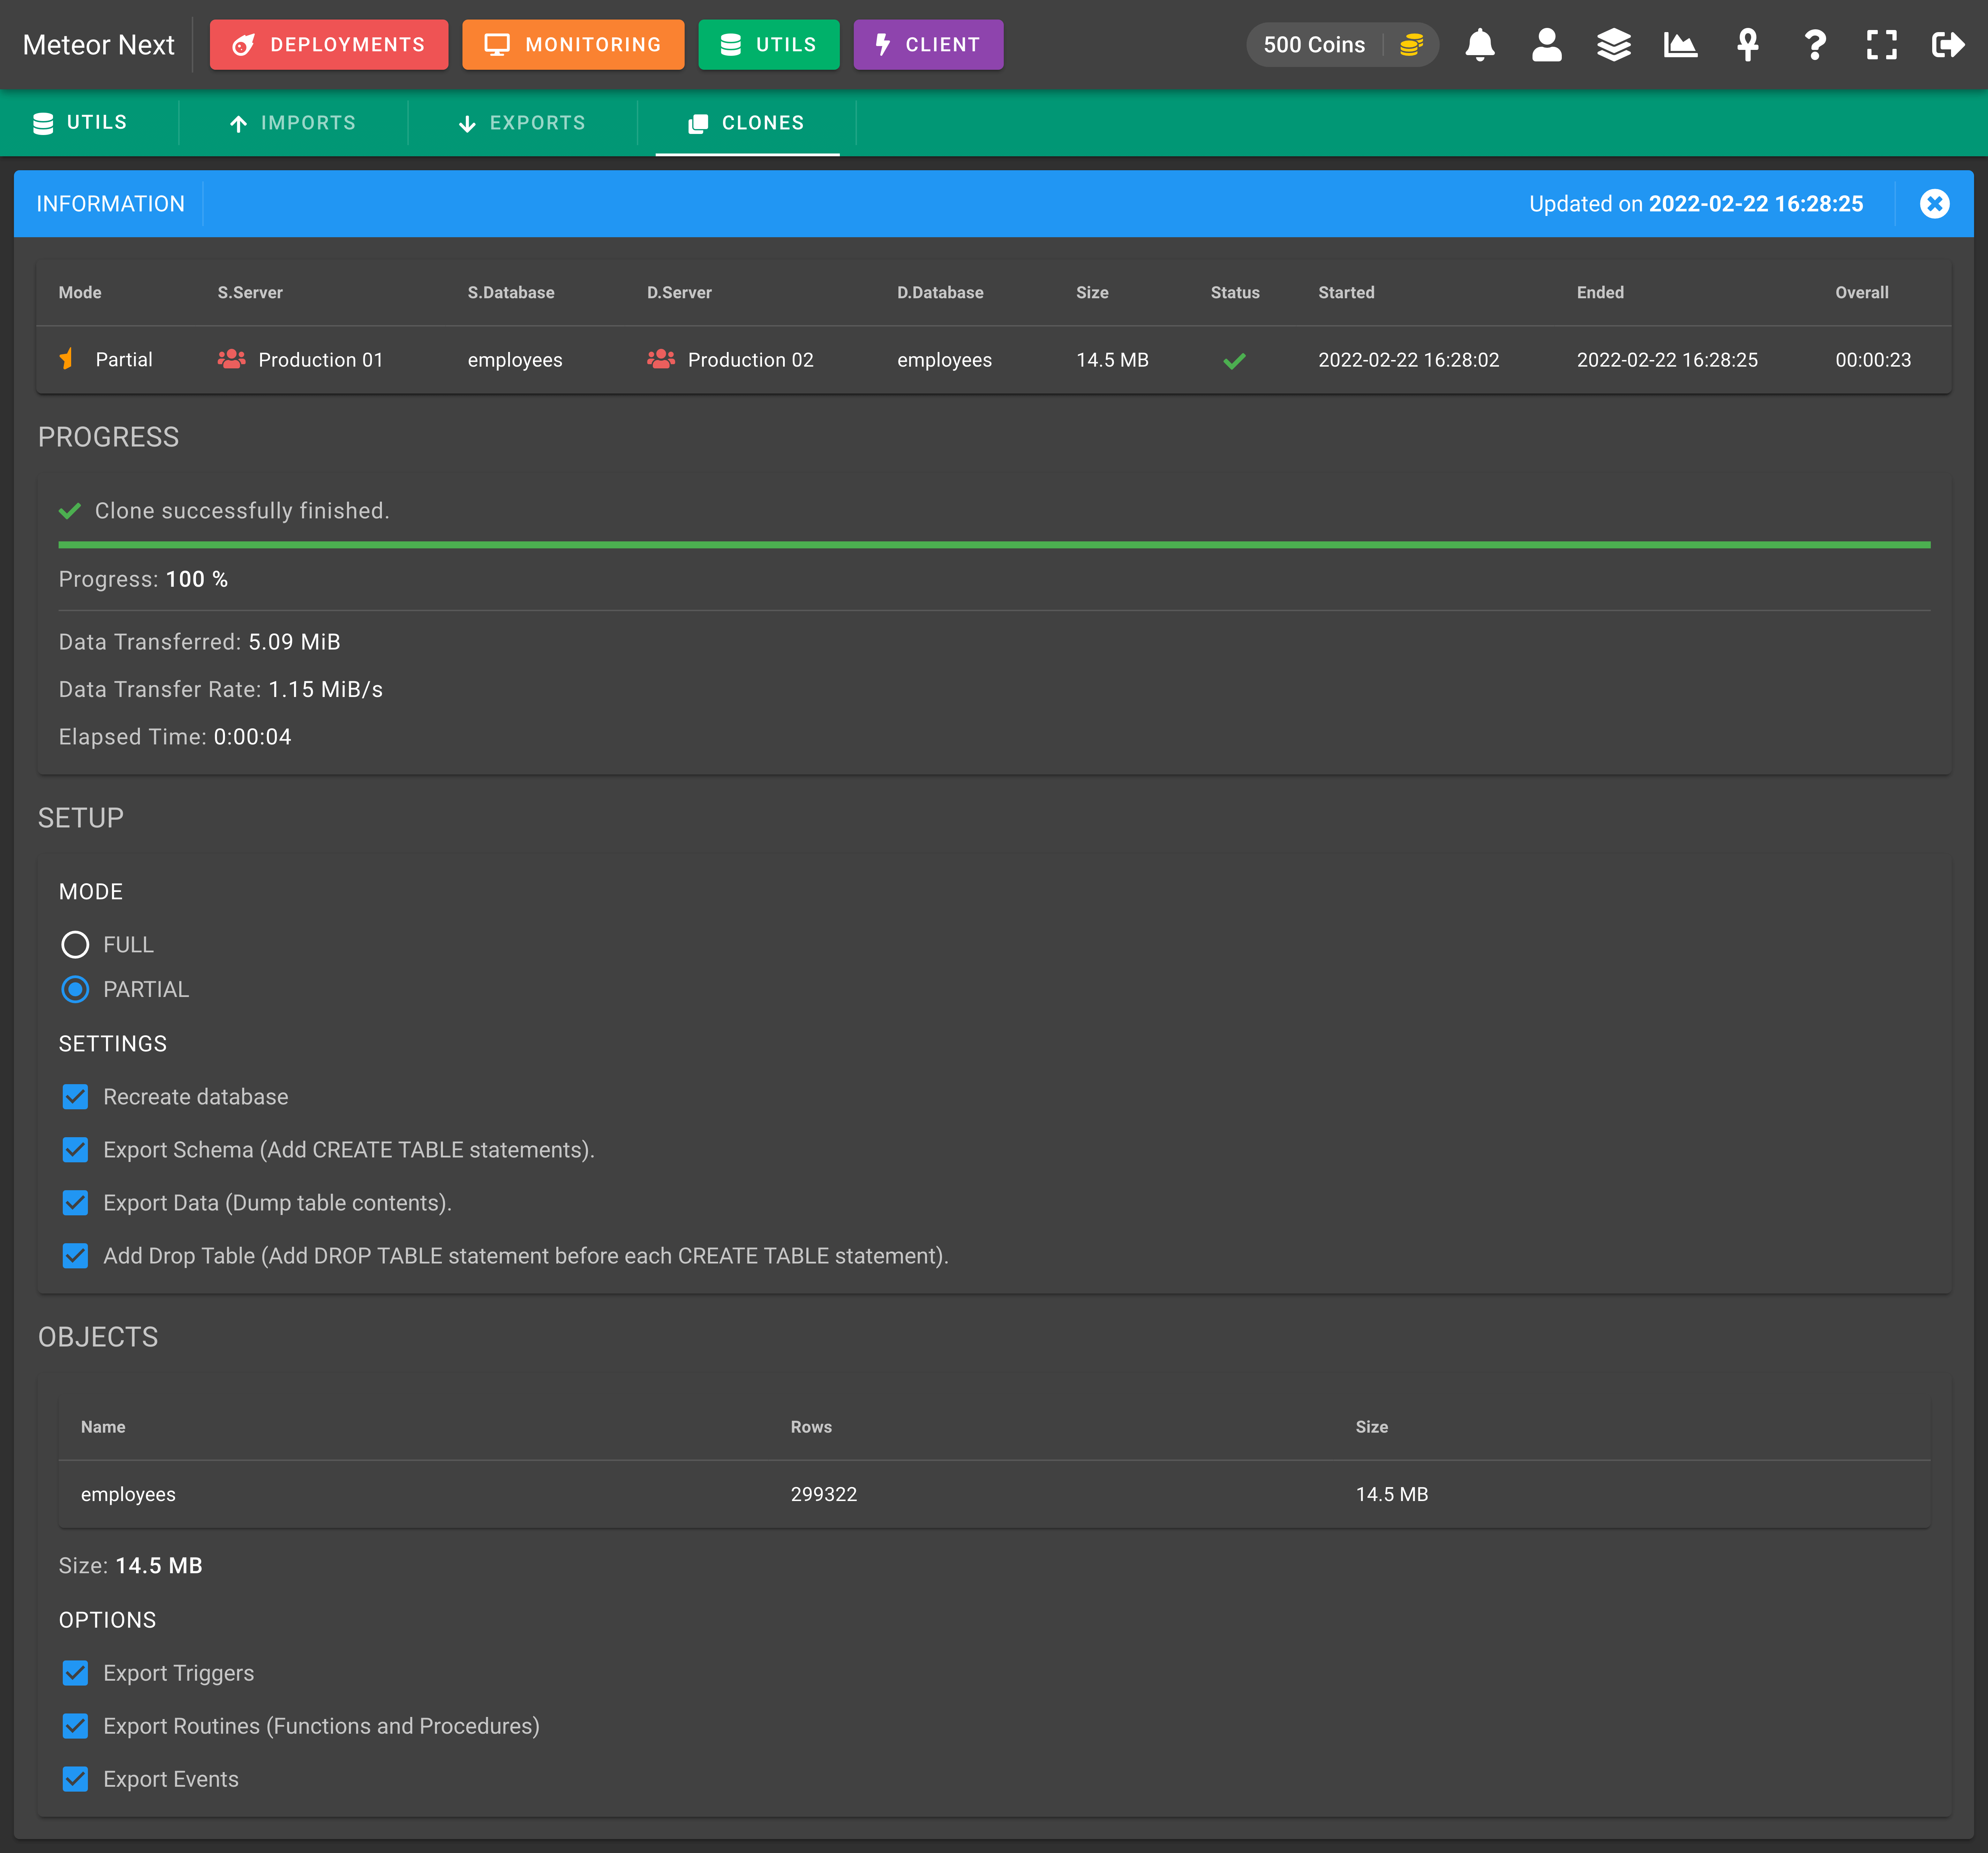Click the green clone progress bar
Image resolution: width=1988 pixels, height=1853 pixels.
point(994,545)
